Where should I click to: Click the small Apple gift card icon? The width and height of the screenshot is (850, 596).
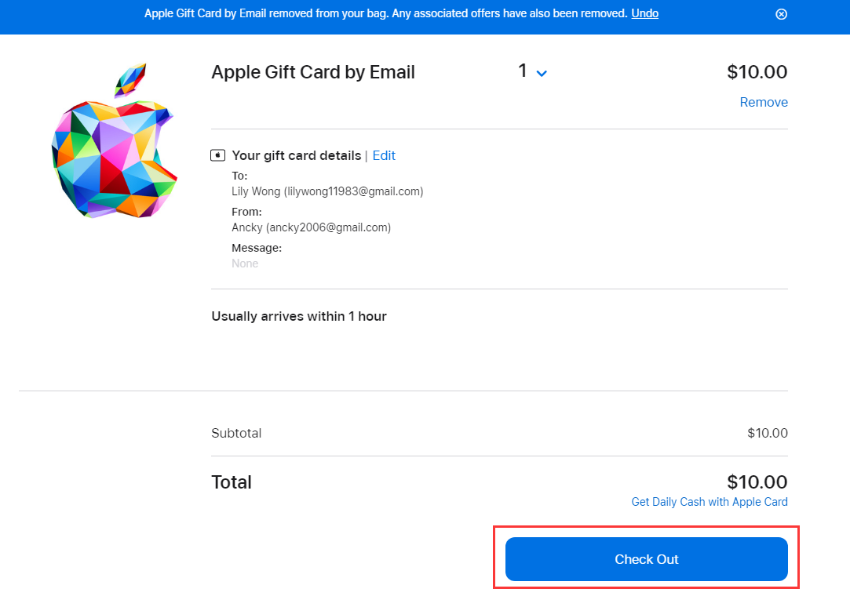[217, 155]
